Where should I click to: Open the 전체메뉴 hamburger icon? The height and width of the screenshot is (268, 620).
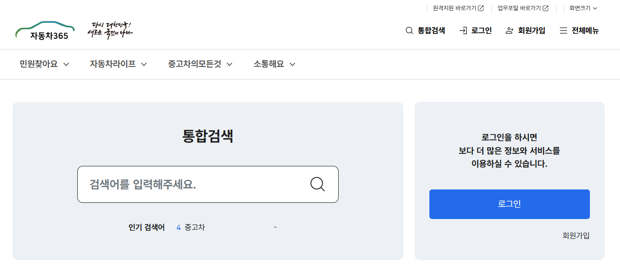click(563, 30)
